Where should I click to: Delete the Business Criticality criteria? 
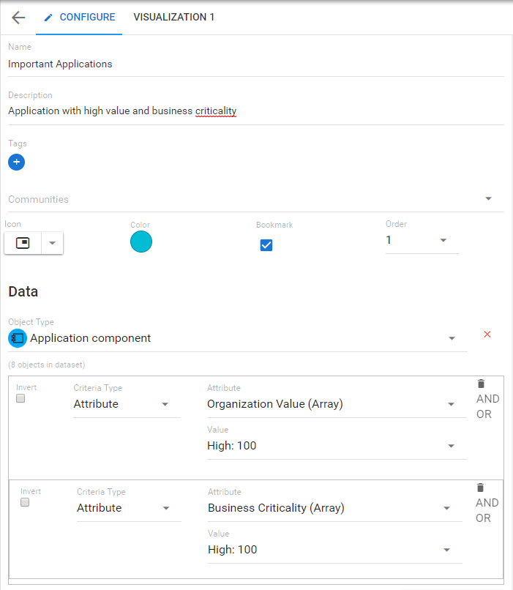click(x=481, y=488)
